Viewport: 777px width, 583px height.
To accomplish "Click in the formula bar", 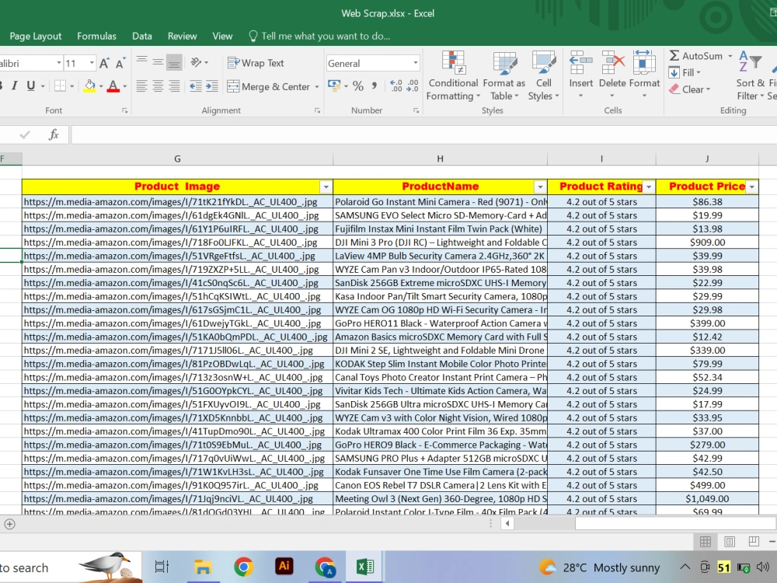I will 423,134.
